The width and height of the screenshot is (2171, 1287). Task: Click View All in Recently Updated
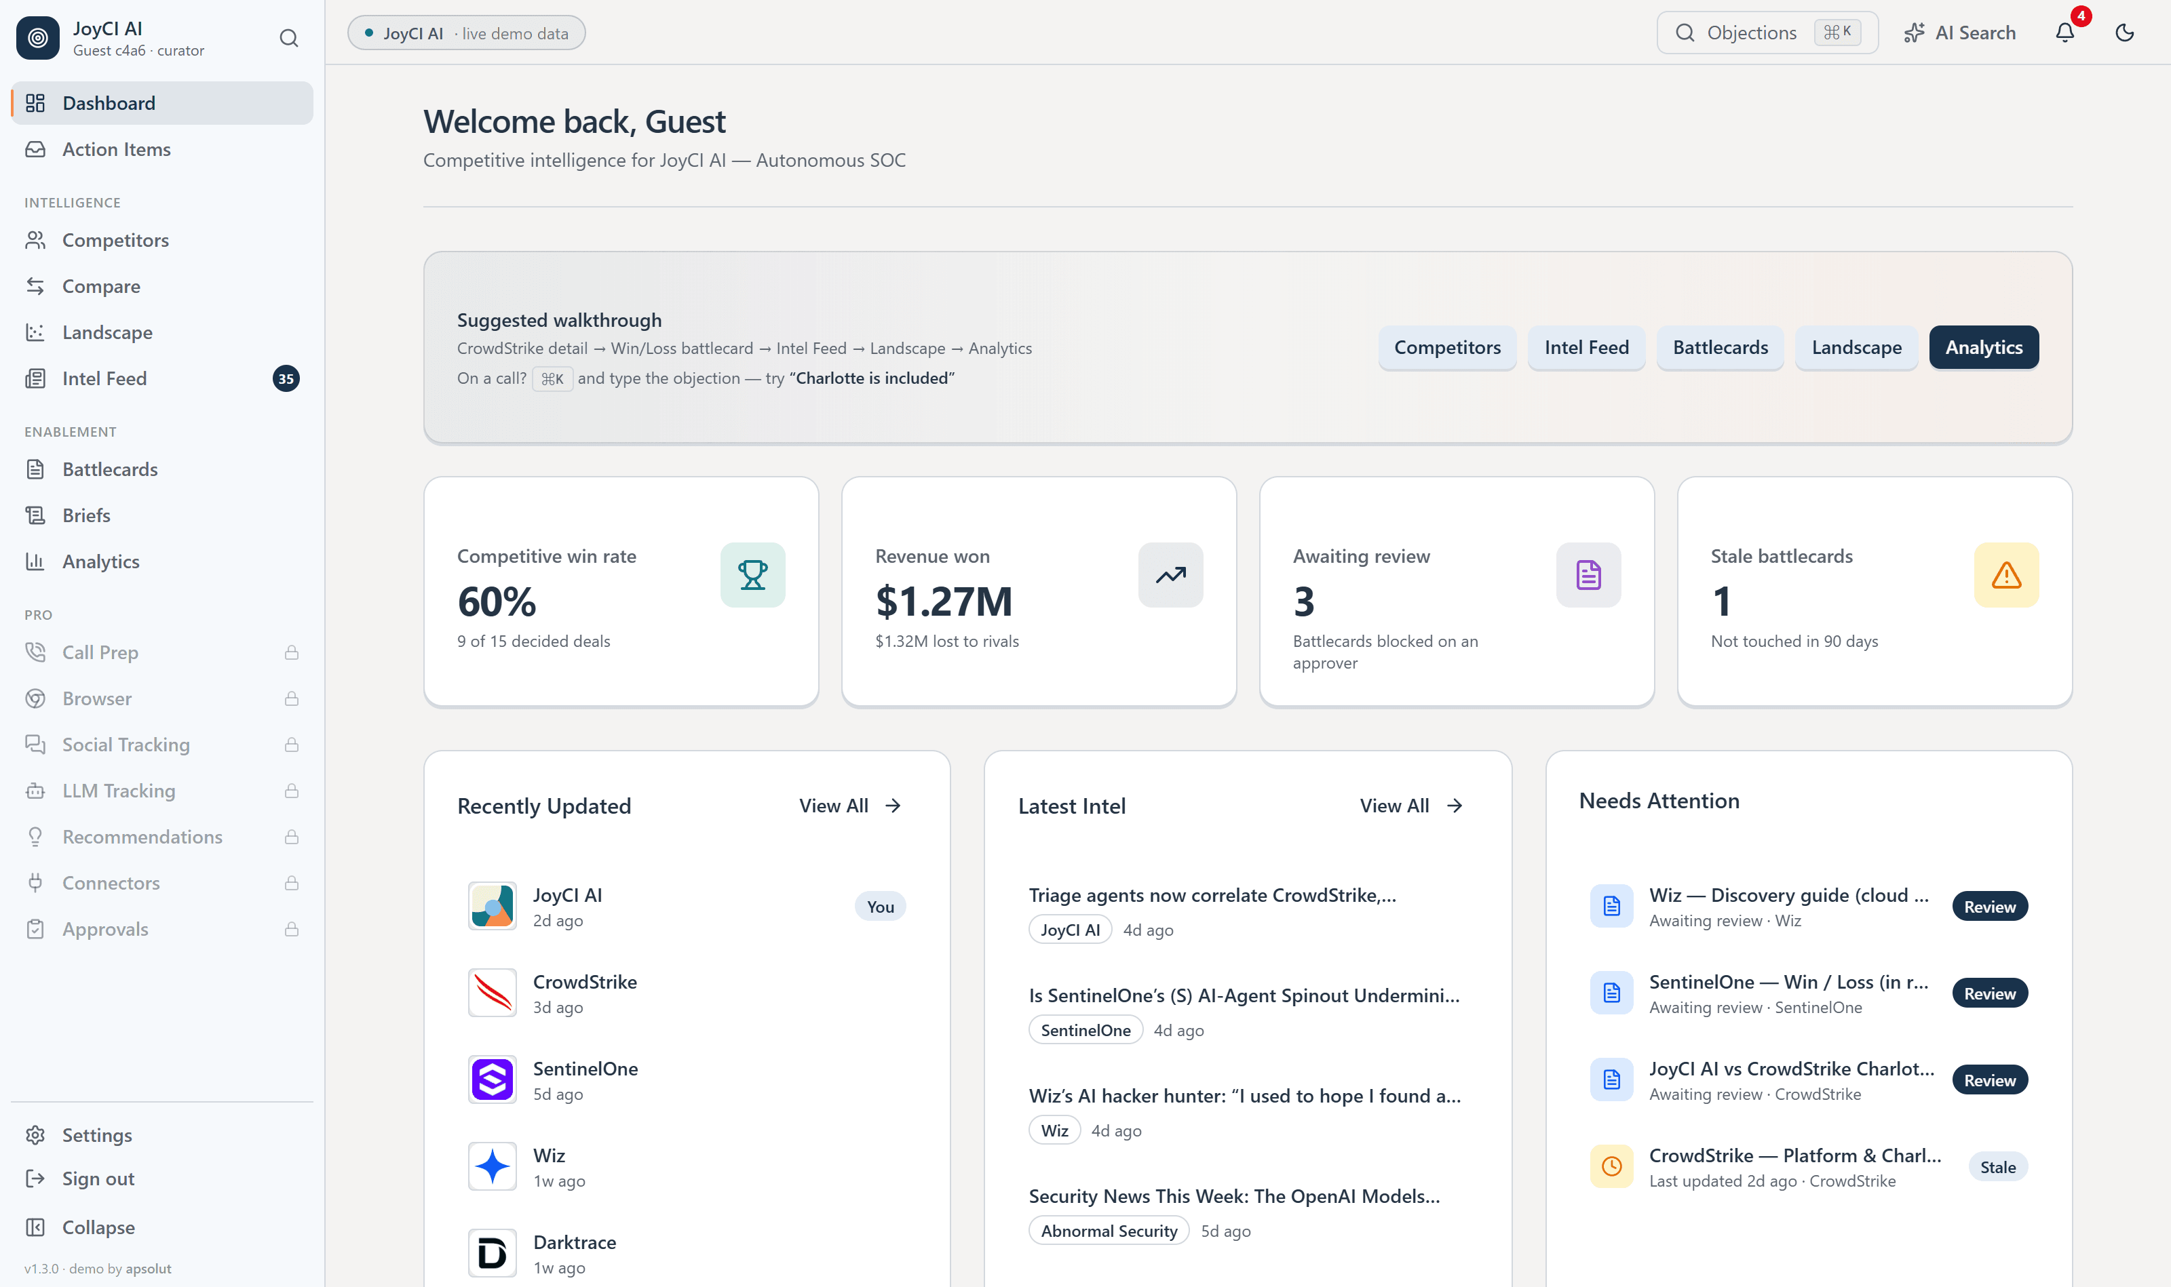(851, 806)
